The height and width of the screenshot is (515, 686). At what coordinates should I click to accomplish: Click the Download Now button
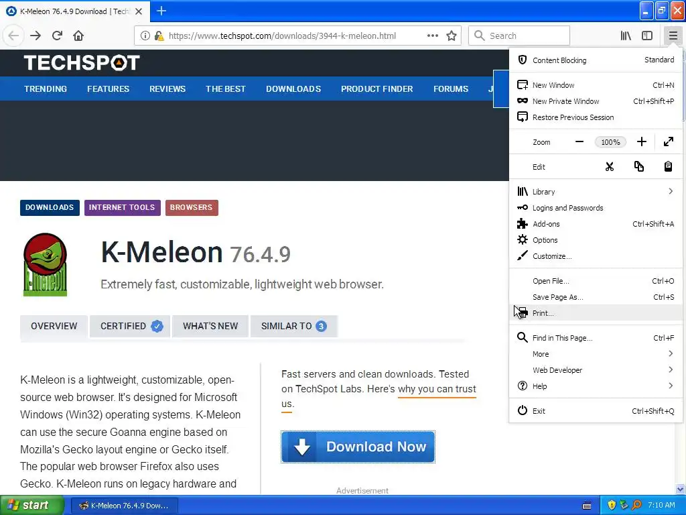point(358,447)
